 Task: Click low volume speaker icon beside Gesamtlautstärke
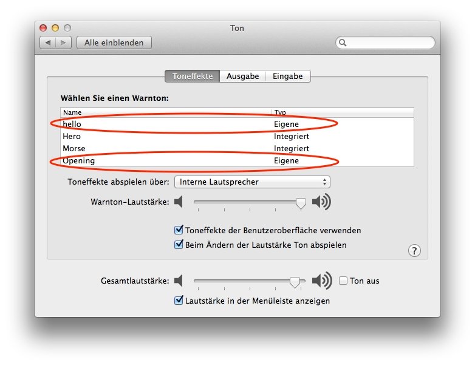pyautogui.click(x=179, y=281)
